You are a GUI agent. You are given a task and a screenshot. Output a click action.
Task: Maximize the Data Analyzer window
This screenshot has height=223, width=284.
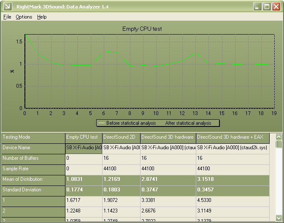pos(267,6)
